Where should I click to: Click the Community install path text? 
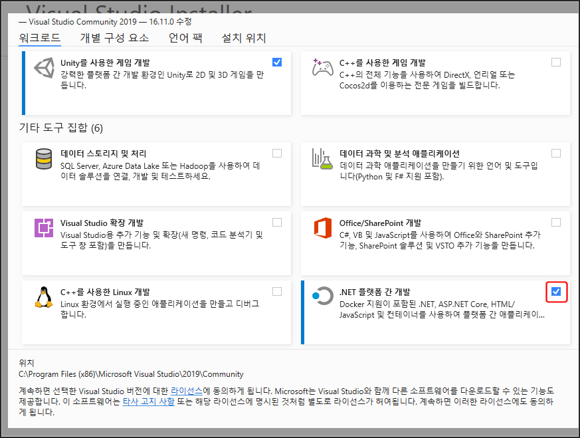131,374
